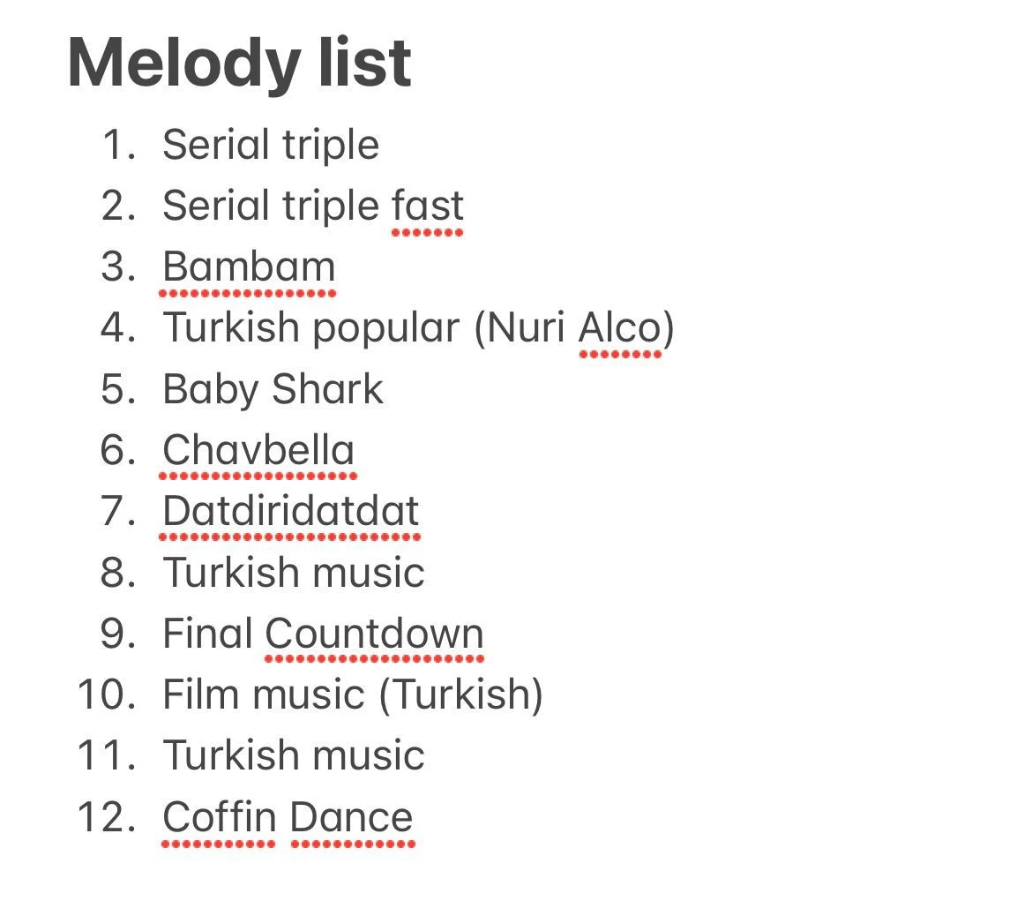Click the underlined word "Coffin"
Viewport: 1032px width, 916px height.
[x=219, y=817]
